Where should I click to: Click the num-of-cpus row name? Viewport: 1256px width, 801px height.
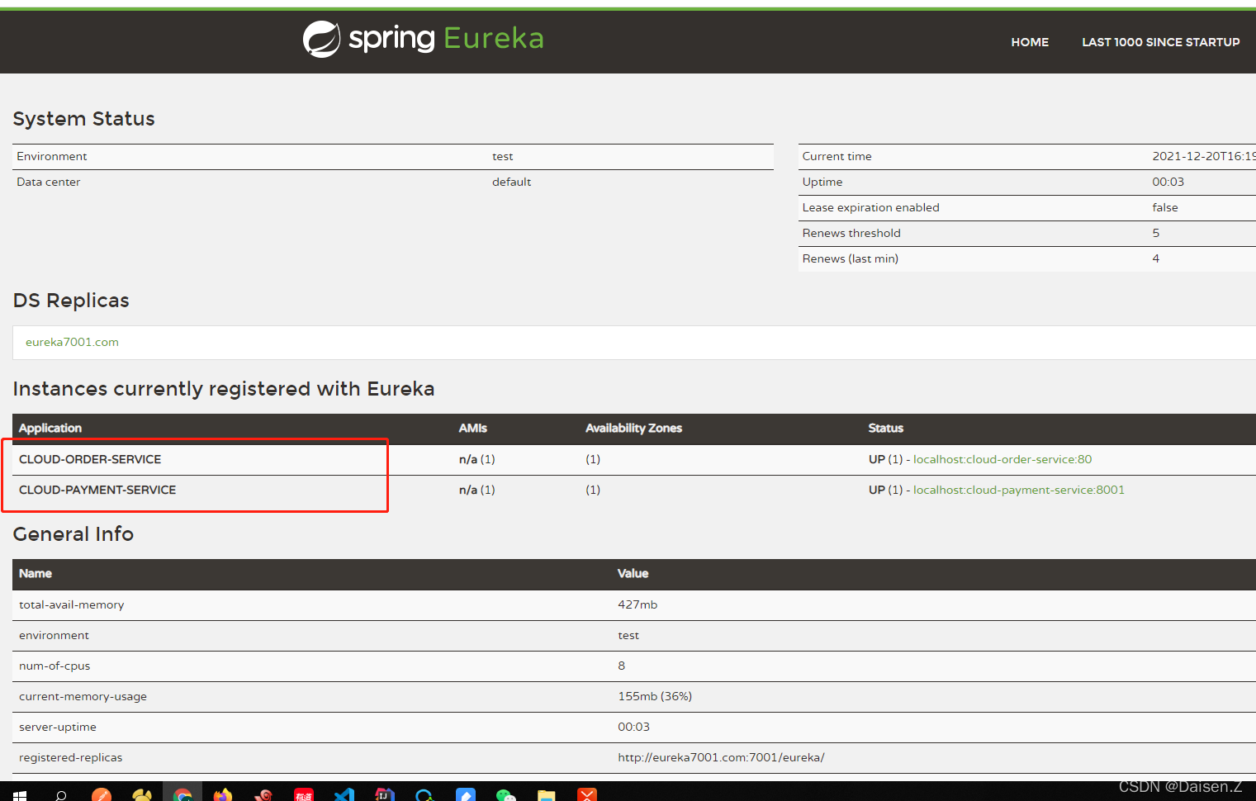coord(55,666)
